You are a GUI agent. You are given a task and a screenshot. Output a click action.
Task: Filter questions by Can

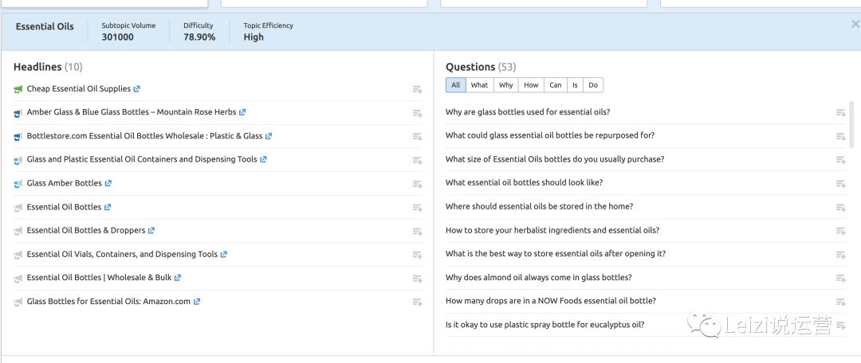tap(556, 85)
